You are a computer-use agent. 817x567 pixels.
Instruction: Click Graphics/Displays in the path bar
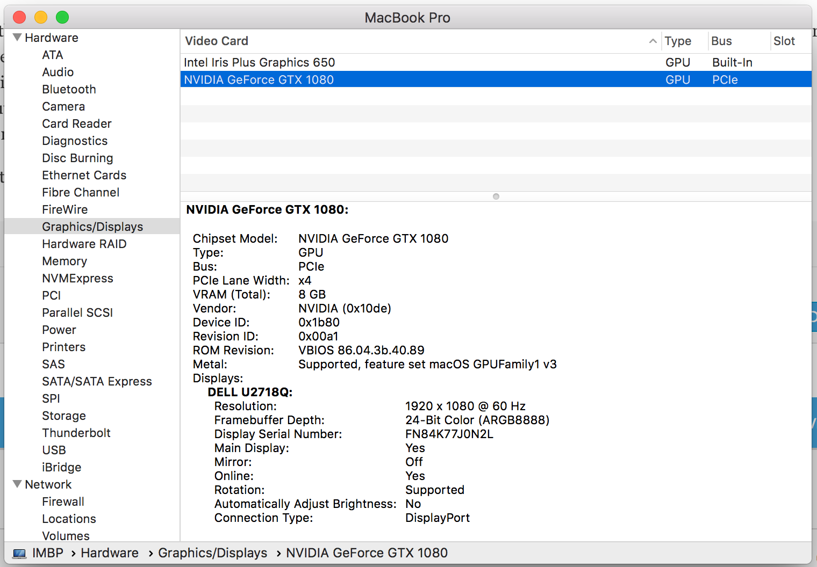tap(213, 553)
